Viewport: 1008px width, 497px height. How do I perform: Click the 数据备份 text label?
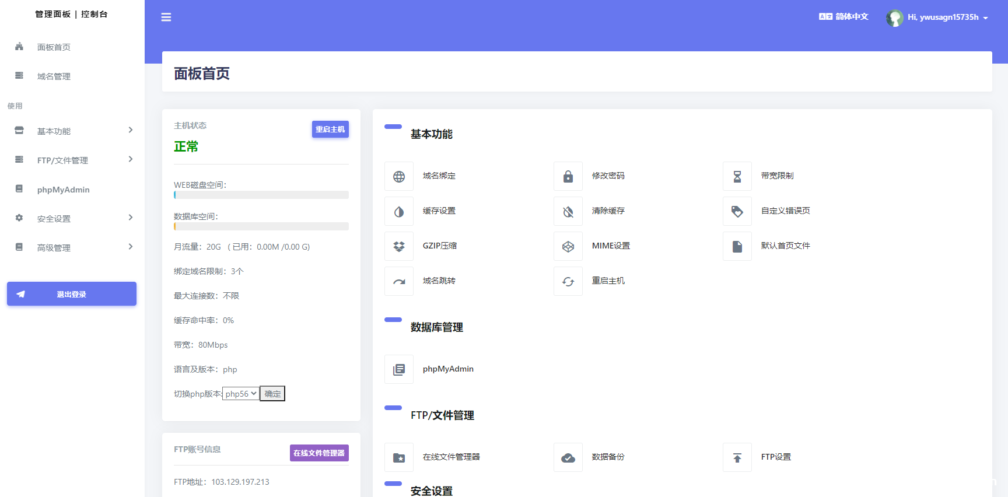pos(608,457)
